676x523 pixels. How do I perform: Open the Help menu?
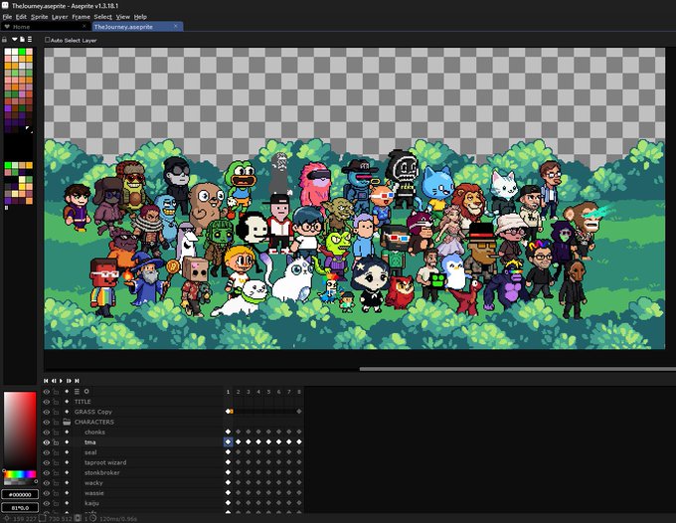click(x=140, y=17)
